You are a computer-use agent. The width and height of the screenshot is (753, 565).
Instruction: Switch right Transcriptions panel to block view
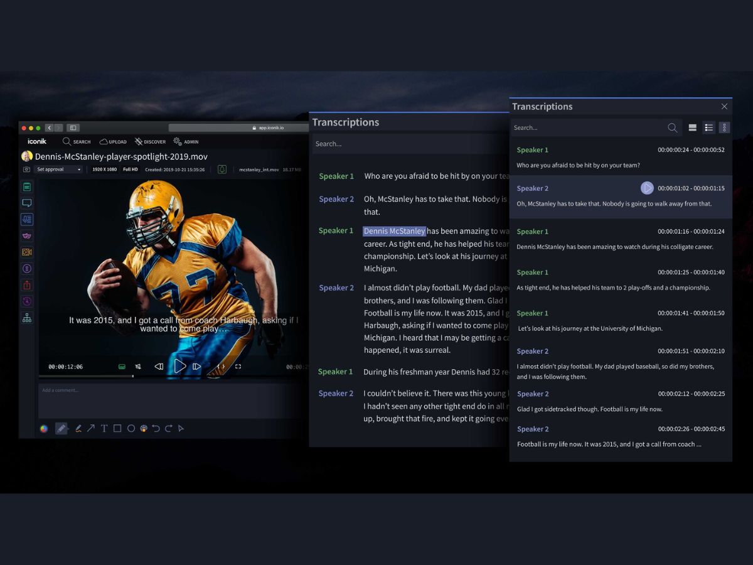(x=693, y=127)
